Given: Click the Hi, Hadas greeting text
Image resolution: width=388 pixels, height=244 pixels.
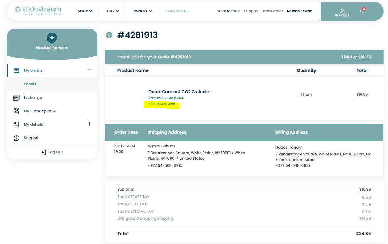Looking at the screenshot, I should [x=342, y=15].
